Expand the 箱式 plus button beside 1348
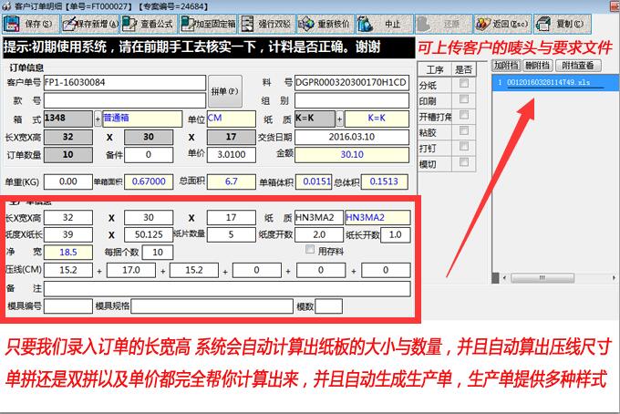 click(x=98, y=118)
